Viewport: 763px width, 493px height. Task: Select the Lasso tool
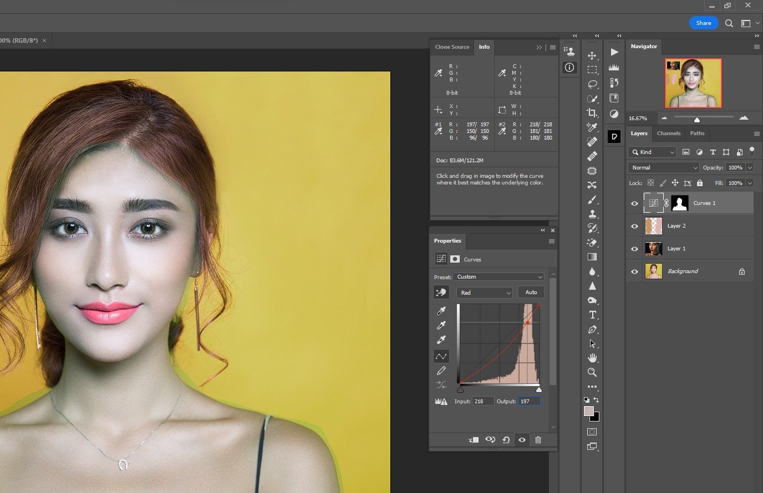tap(592, 84)
